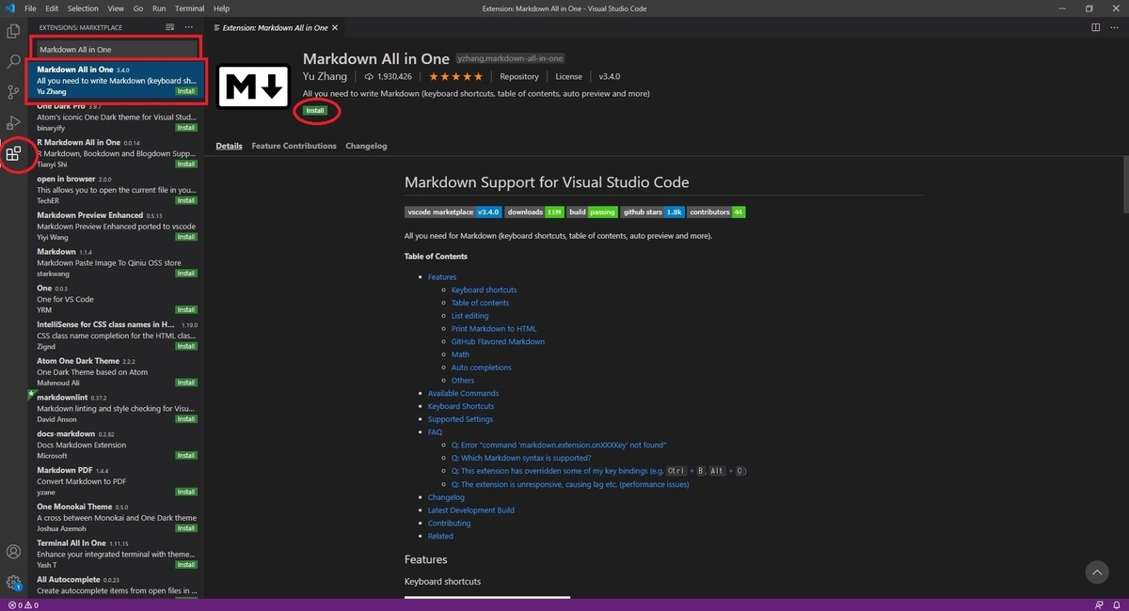Open the Repository link

coord(519,76)
